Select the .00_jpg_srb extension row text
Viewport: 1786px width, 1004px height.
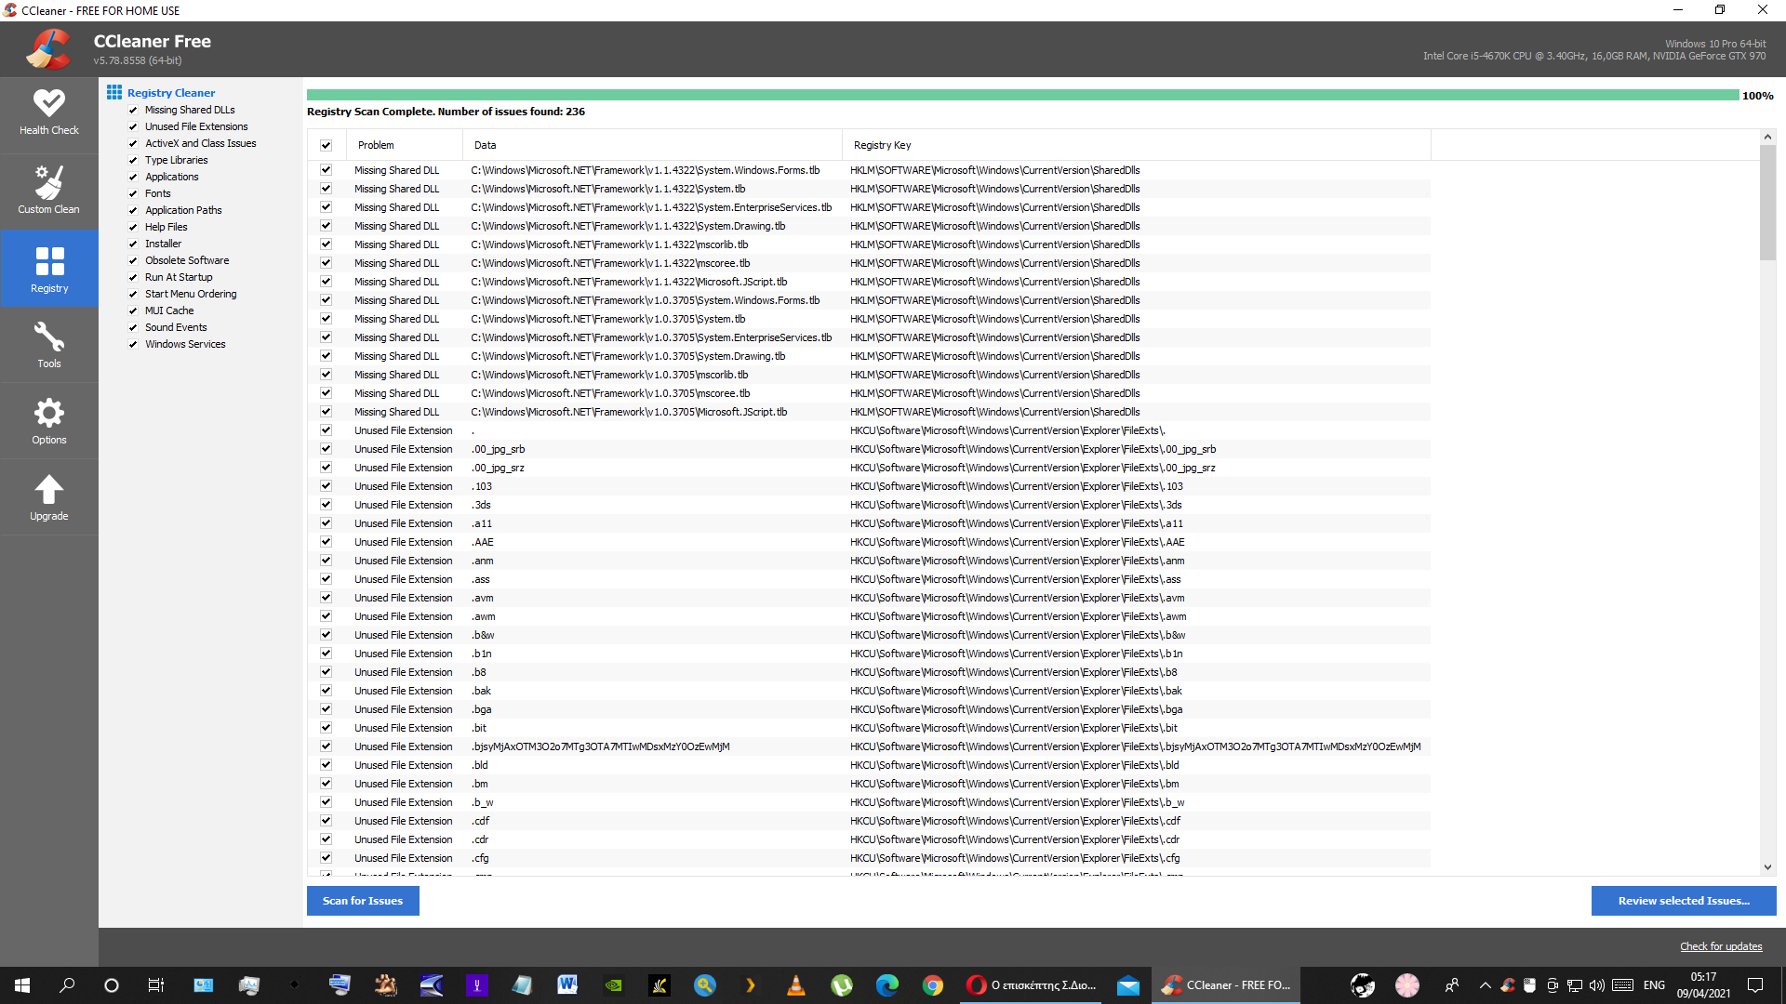[x=498, y=449]
